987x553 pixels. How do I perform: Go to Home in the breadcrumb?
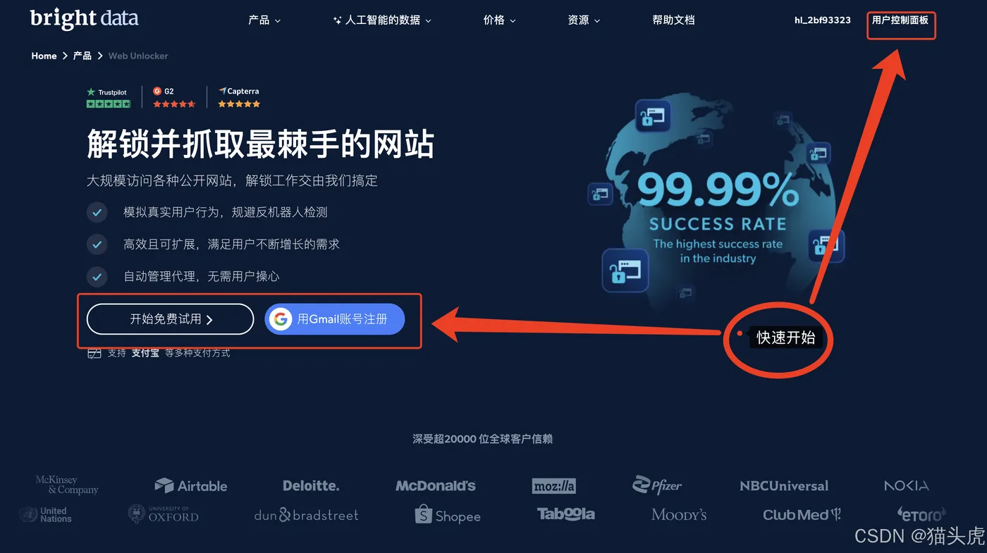pos(44,56)
